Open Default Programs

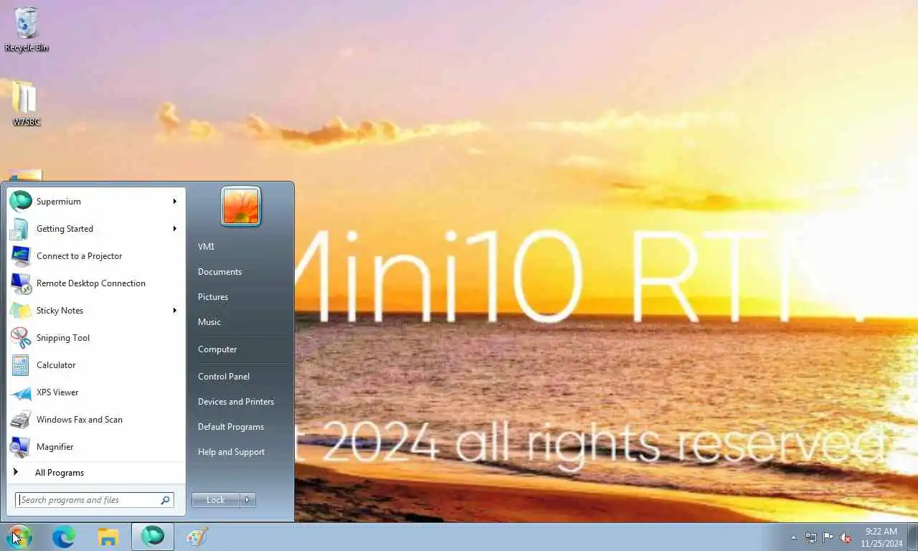tap(231, 427)
